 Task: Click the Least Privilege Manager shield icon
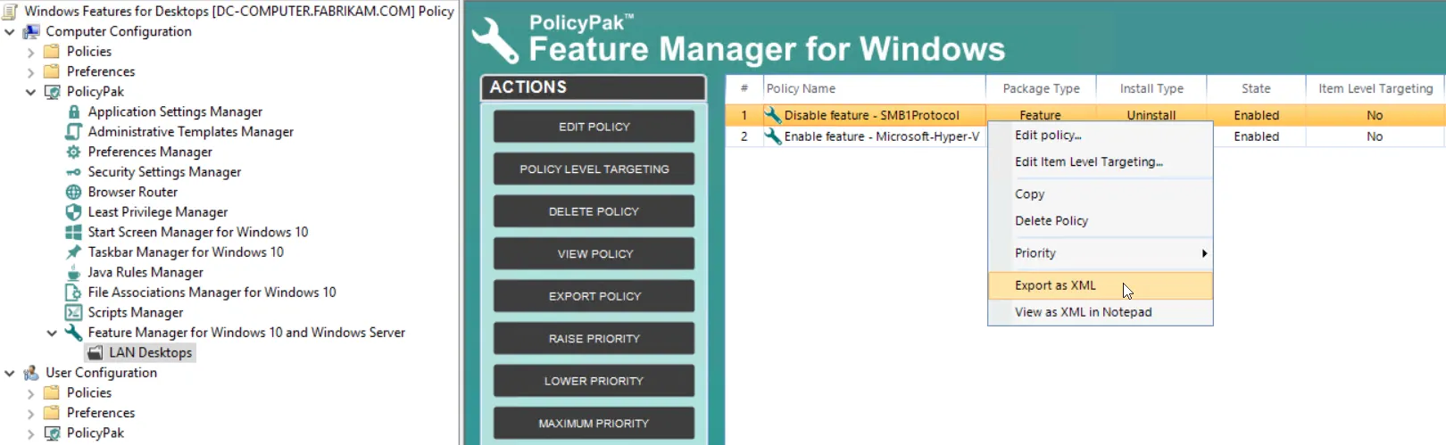pyautogui.click(x=74, y=212)
